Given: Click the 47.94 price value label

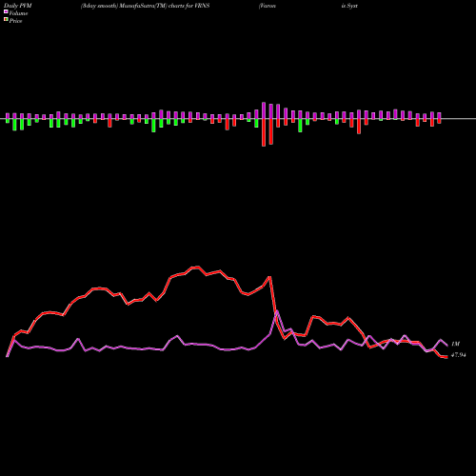Looking at the screenshot, I should coord(459,355).
